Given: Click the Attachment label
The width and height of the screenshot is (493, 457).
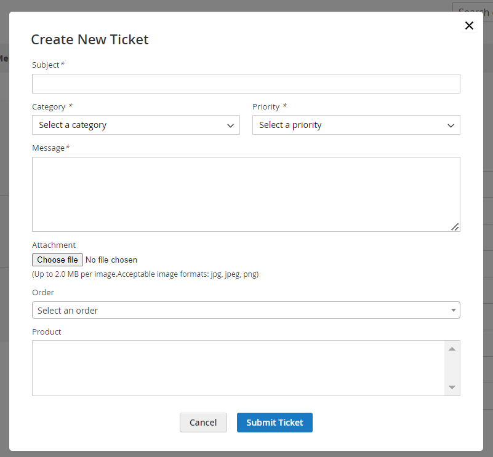Looking at the screenshot, I should [49, 245].
